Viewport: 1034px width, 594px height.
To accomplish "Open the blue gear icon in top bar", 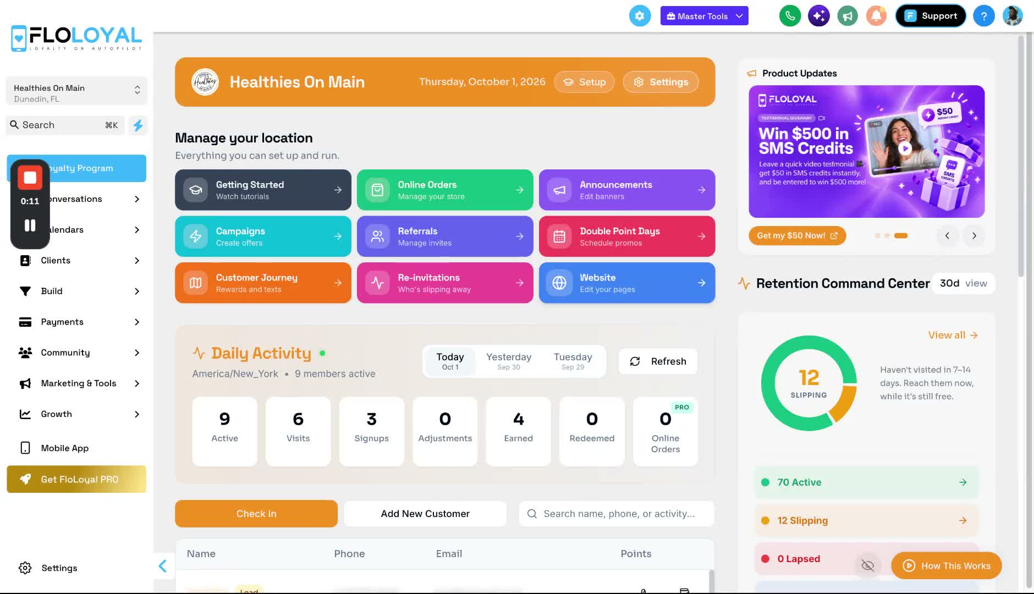I will click(x=640, y=16).
